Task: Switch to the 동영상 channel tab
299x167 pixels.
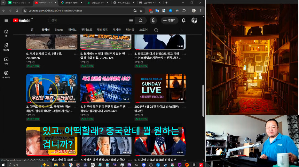Action: coord(46,30)
